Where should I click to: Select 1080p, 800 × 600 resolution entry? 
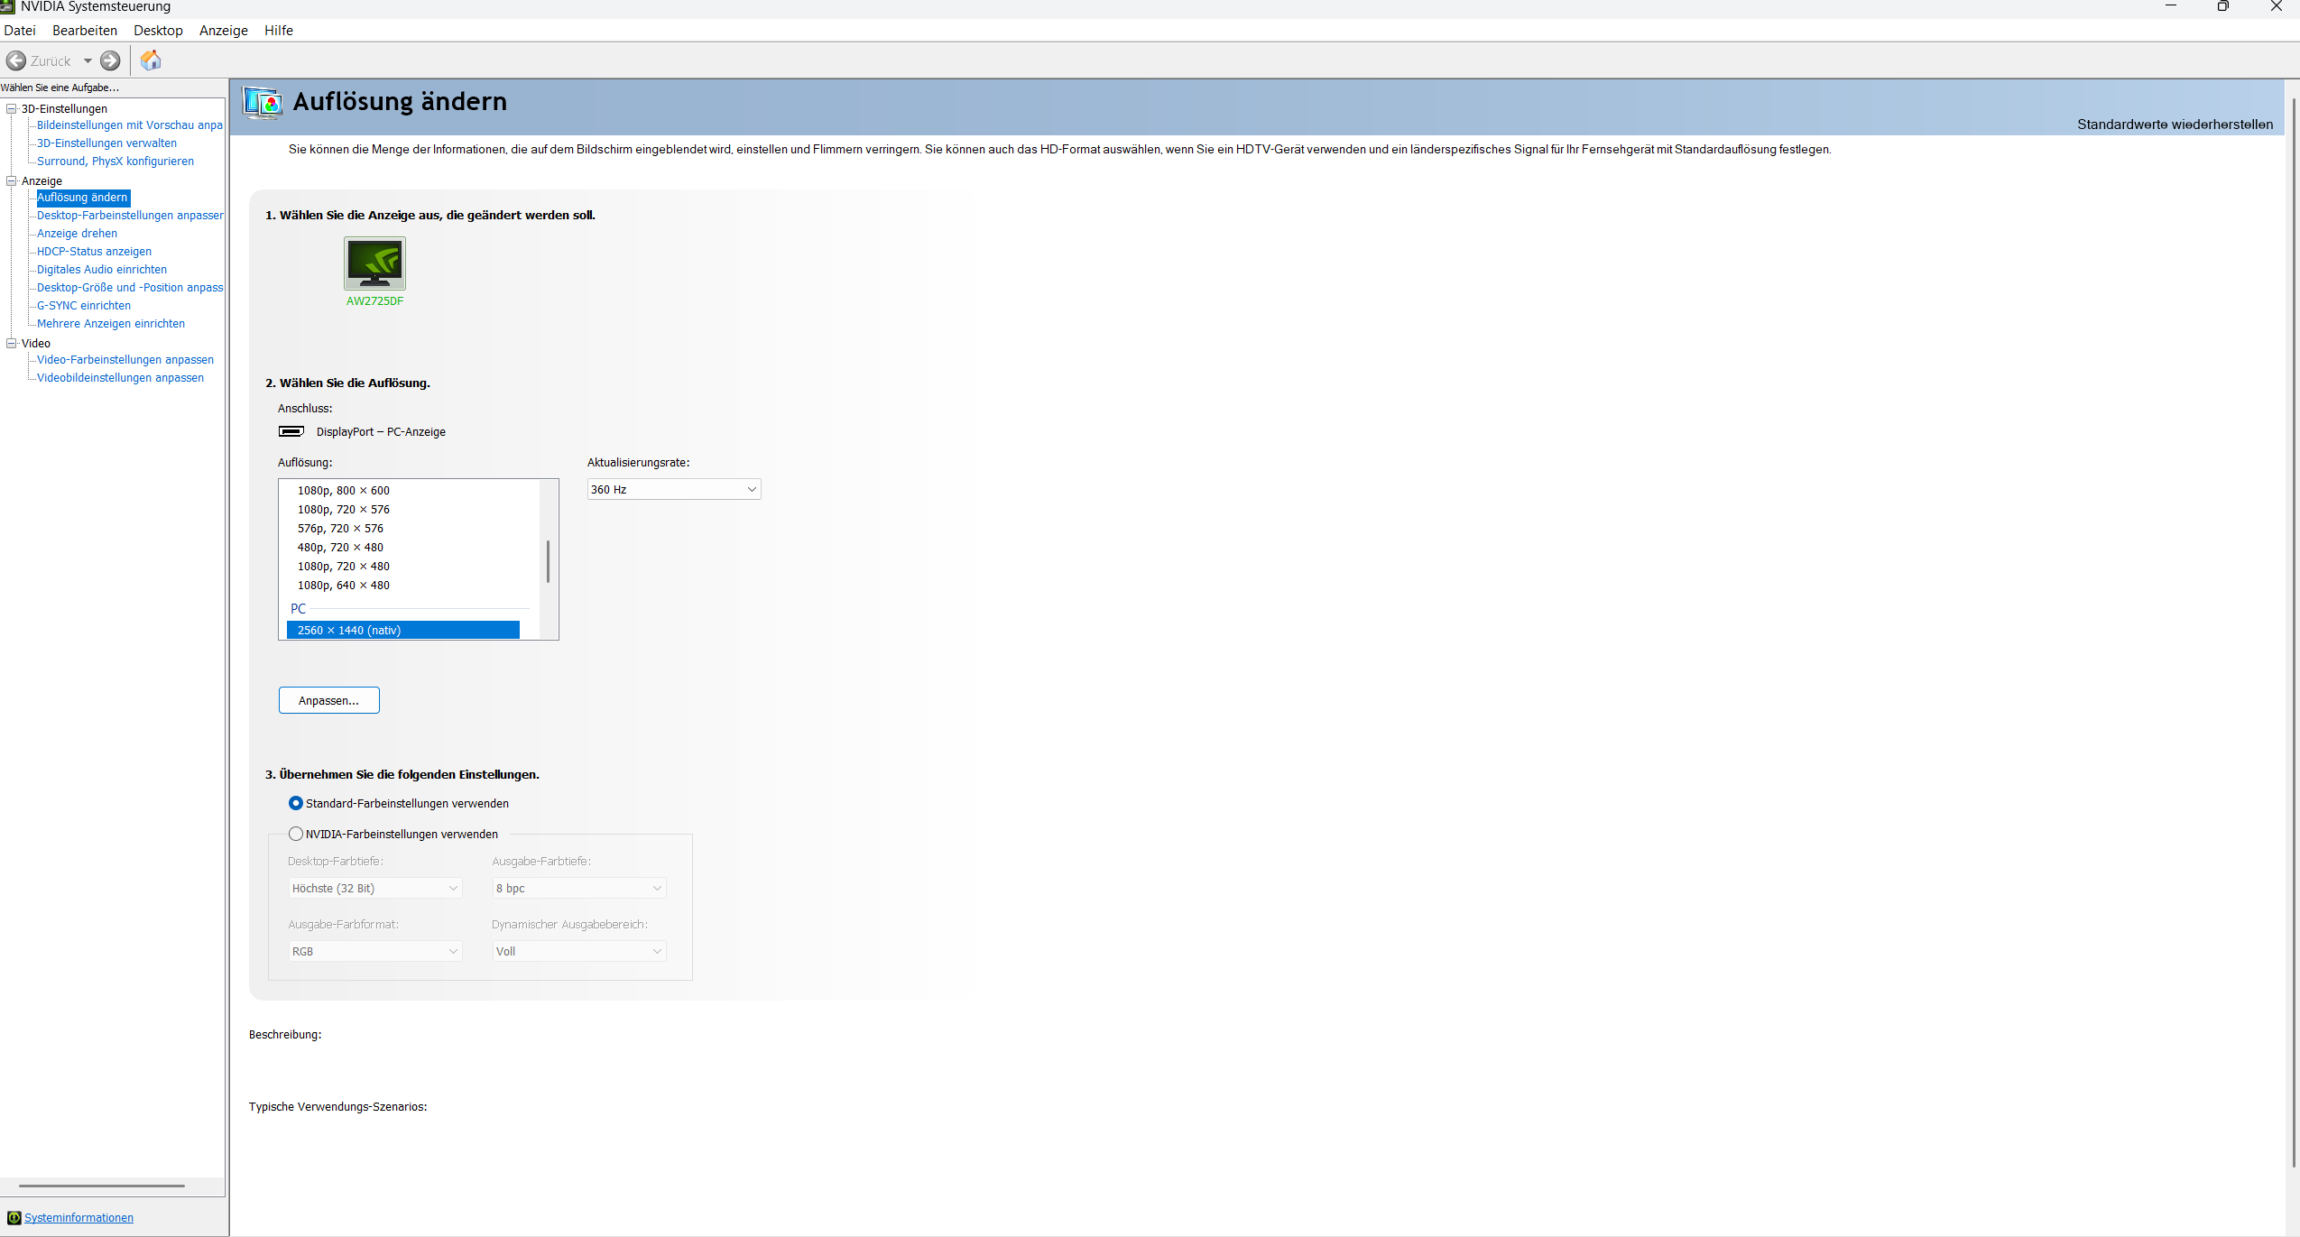point(344,490)
